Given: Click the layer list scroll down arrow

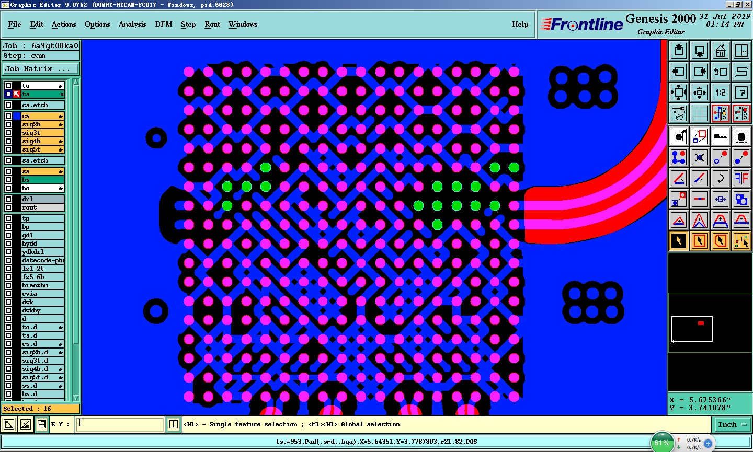Looking at the screenshot, I should pyautogui.click(x=76, y=398).
